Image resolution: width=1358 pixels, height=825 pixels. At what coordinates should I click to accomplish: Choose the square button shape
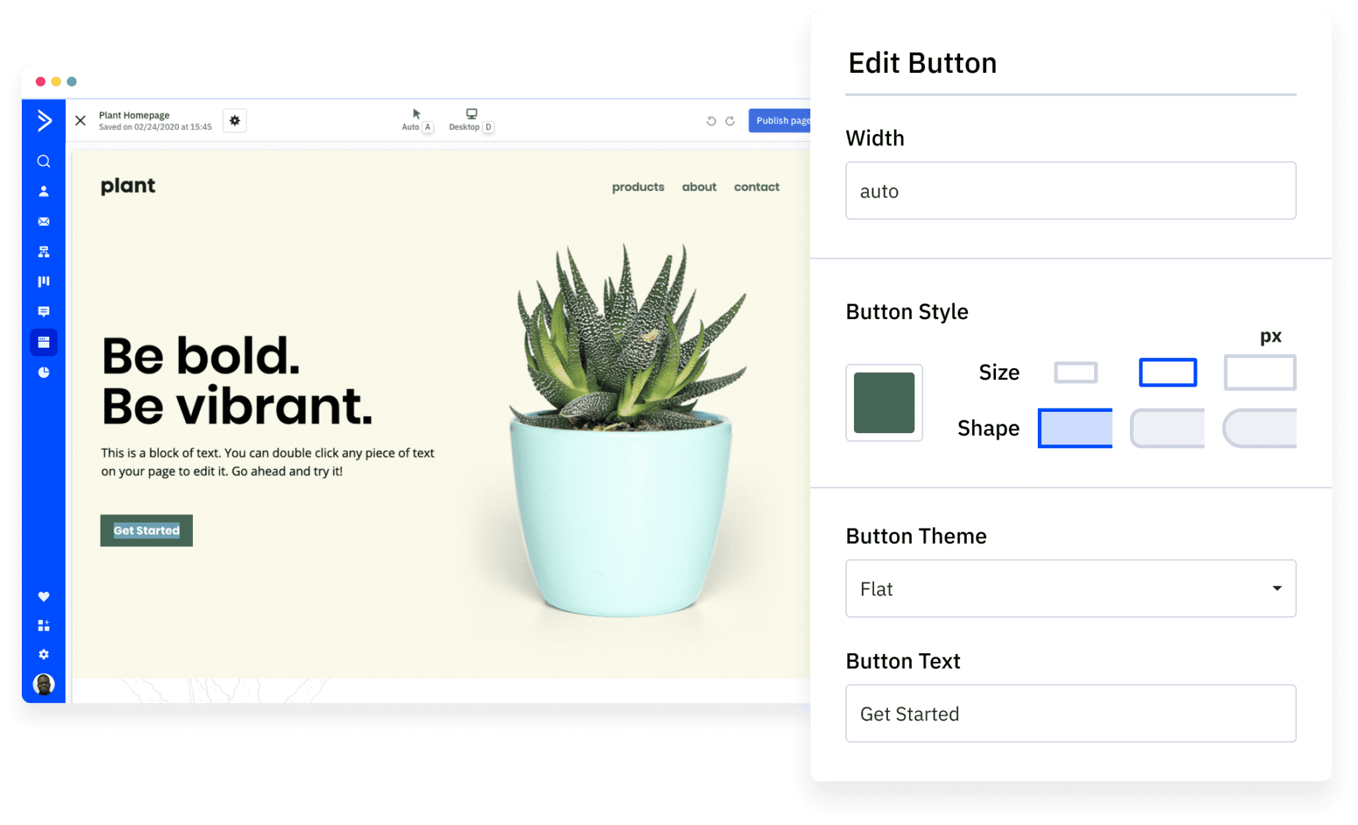[x=1075, y=428]
